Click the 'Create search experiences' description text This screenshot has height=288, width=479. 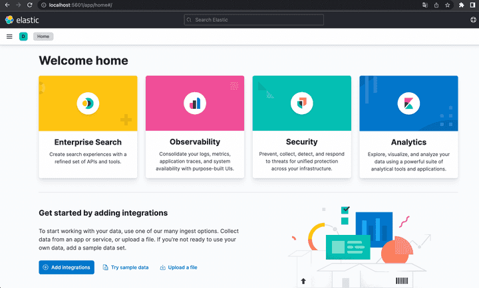pos(88,158)
